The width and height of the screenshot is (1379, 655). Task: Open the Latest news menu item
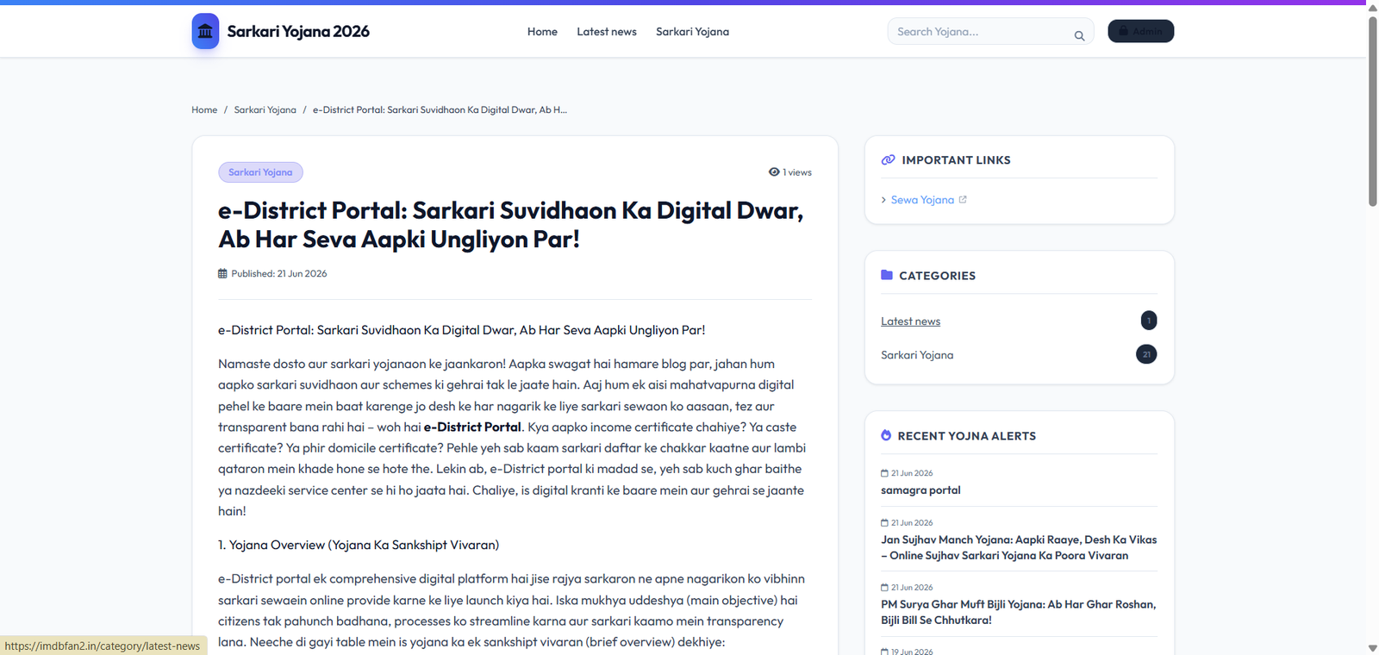(x=607, y=32)
